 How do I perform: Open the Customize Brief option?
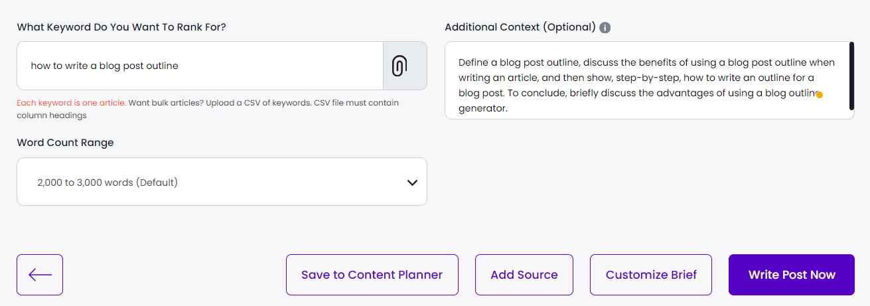pyautogui.click(x=651, y=275)
